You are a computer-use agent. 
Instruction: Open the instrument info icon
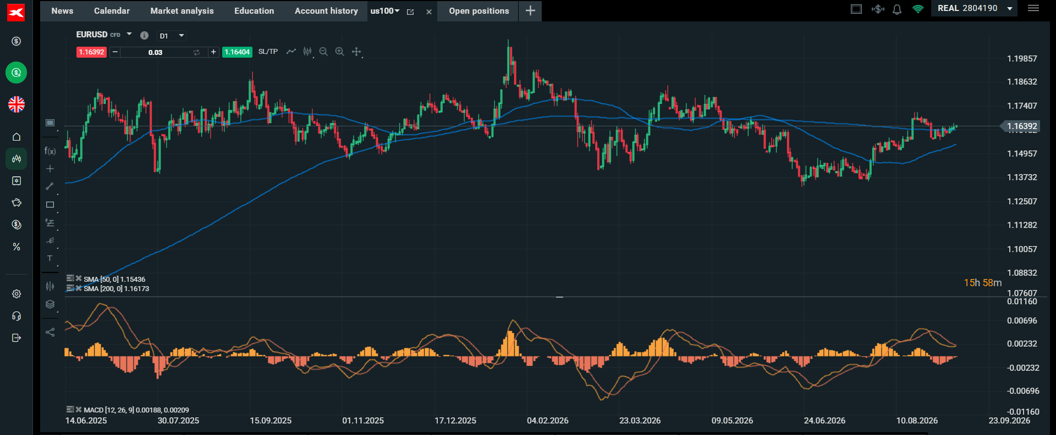point(144,35)
